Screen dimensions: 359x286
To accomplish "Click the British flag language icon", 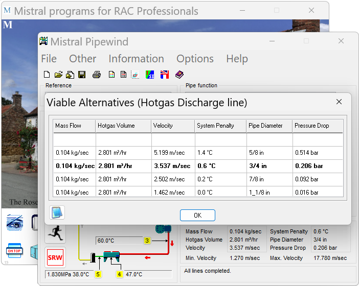I will coord(164,75).
